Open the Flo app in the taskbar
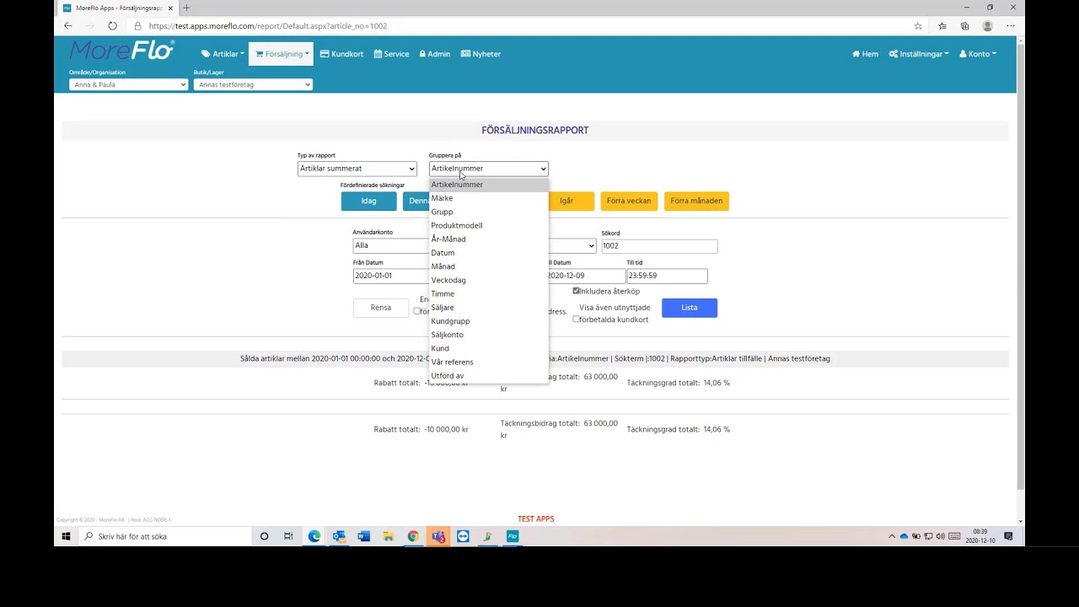1079x607 pixels. [512, 536]
